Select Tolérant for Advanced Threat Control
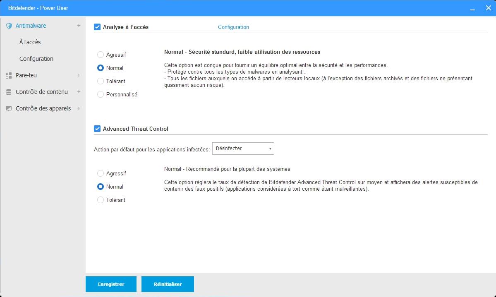This screenshot has height=297, width=496. coord(100,200)
